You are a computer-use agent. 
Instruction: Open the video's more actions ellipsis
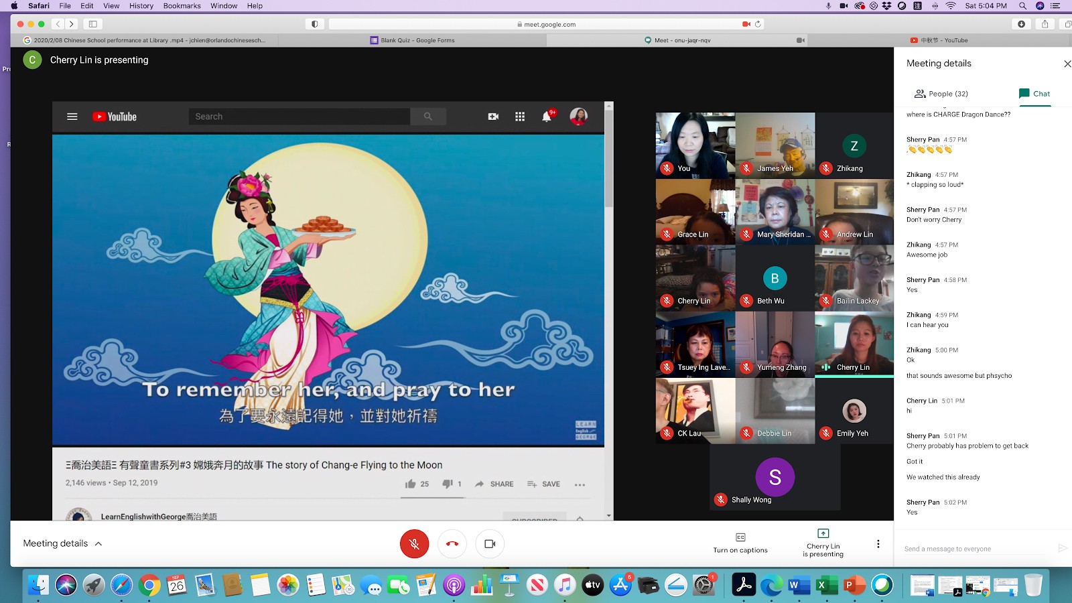(x=580, y=484)
